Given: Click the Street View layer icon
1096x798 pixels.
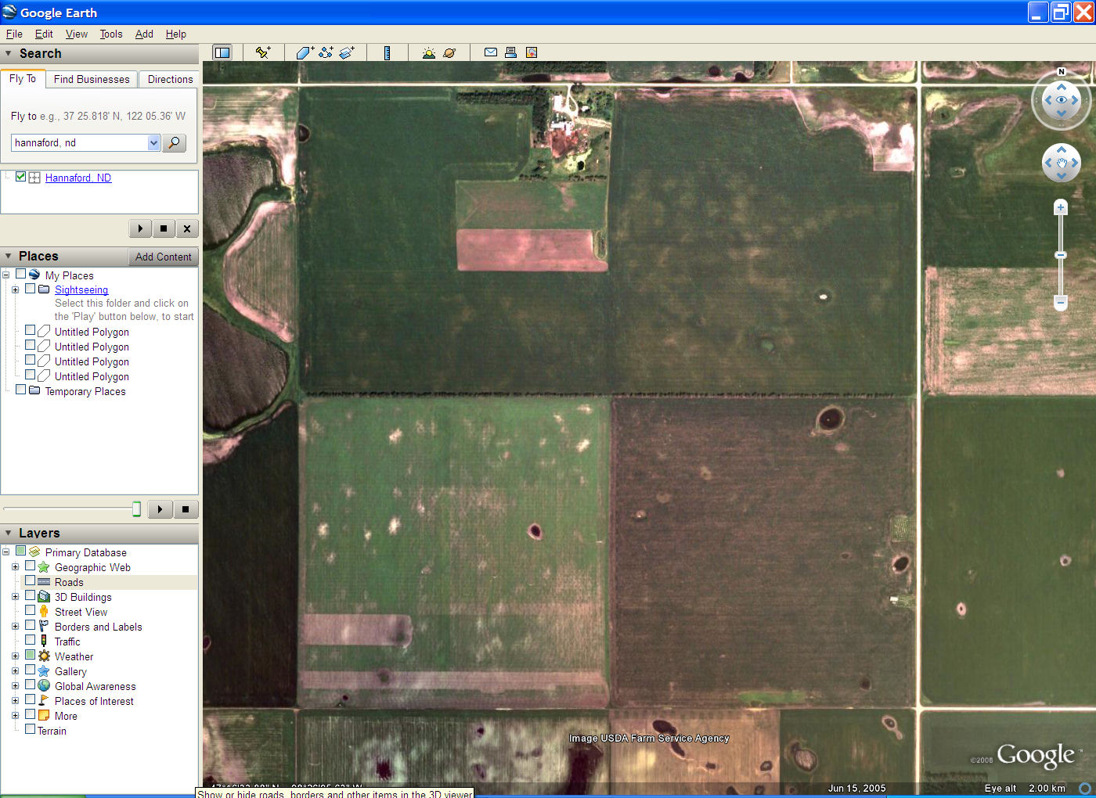Looking at the screenshot, I should 44,612.
